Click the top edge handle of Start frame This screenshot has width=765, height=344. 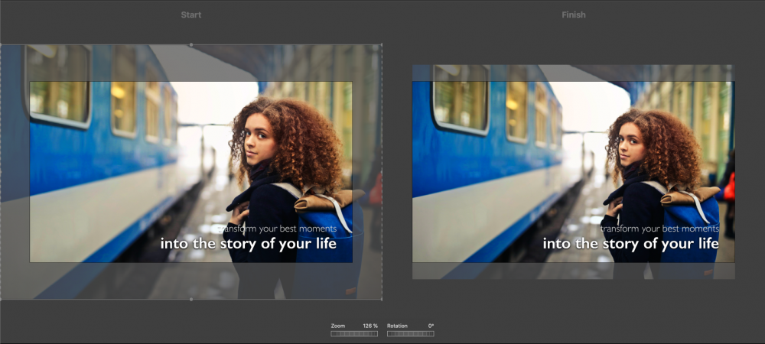coord(190,45)
